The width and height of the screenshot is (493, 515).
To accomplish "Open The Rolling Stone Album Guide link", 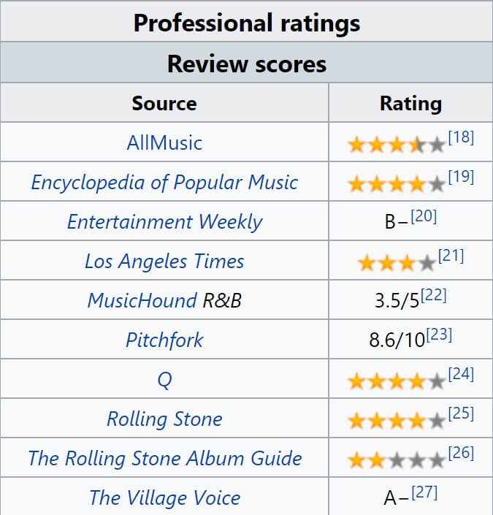I will tap(164, 459).
